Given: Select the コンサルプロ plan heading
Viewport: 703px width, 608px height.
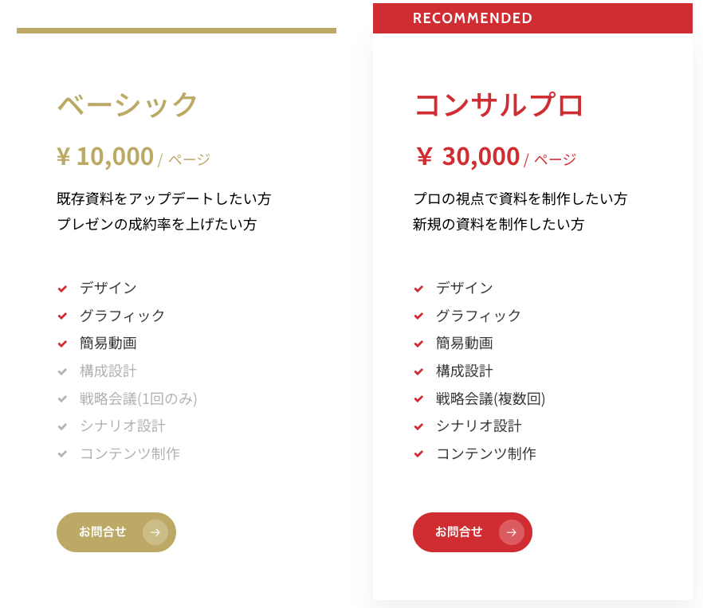Looking at the screenshot, I should click(499, 104).
